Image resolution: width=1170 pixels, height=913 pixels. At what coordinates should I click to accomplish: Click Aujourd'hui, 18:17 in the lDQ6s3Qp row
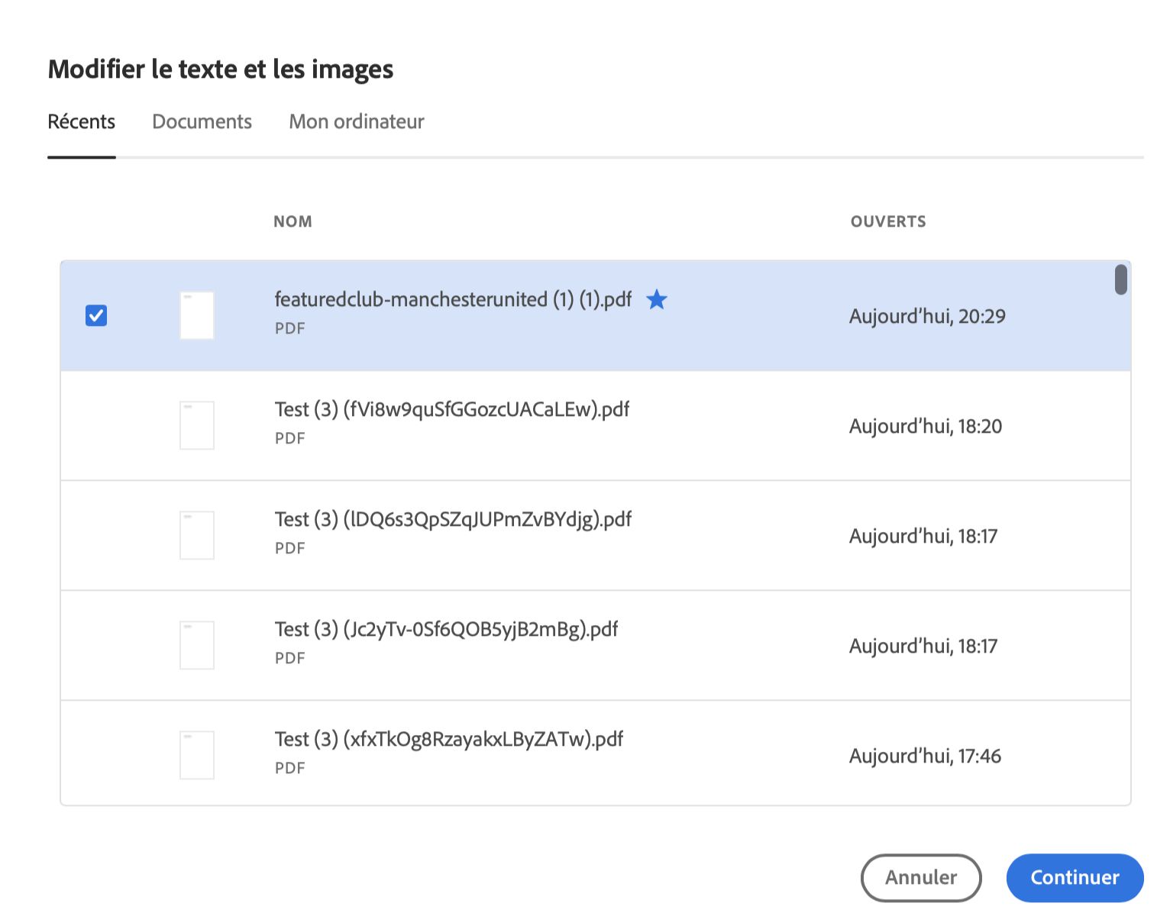[x=923, y=536]
